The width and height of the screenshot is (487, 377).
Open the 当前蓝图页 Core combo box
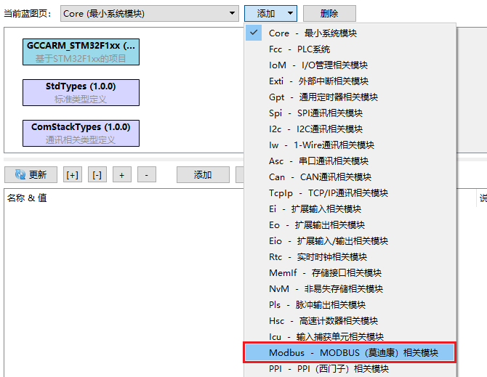click(x=150, y=13)
